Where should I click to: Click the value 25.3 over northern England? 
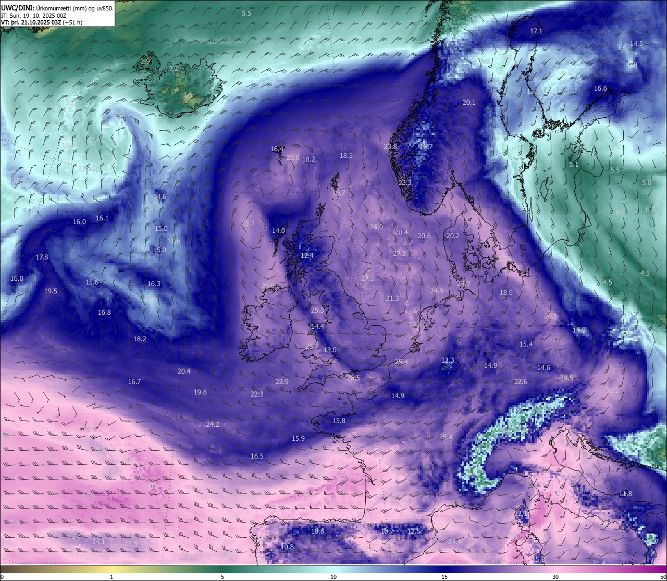[x=317, y=311]
